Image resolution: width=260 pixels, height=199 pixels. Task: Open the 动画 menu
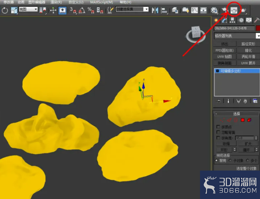click(21, 2)
